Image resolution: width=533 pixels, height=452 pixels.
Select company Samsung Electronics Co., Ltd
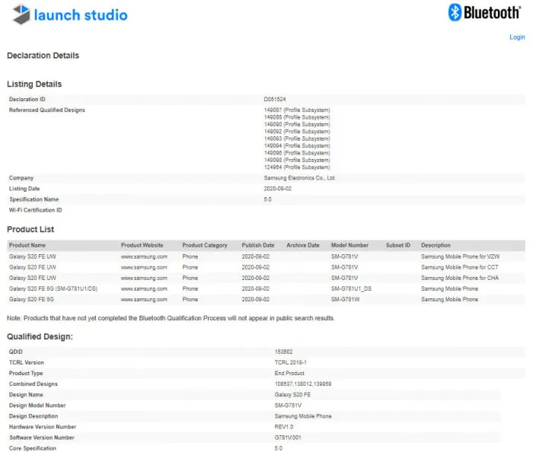click(299, 178)
